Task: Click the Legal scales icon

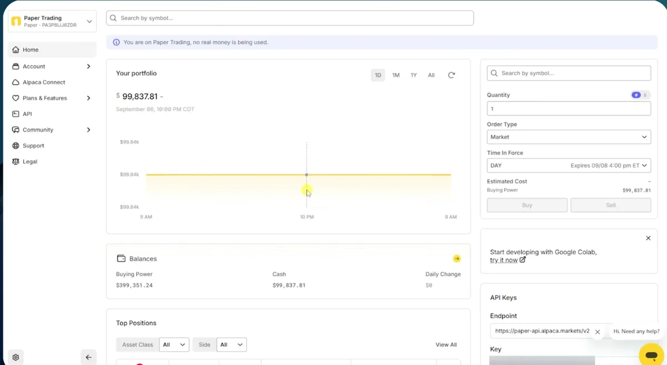Action: [16, 162]
